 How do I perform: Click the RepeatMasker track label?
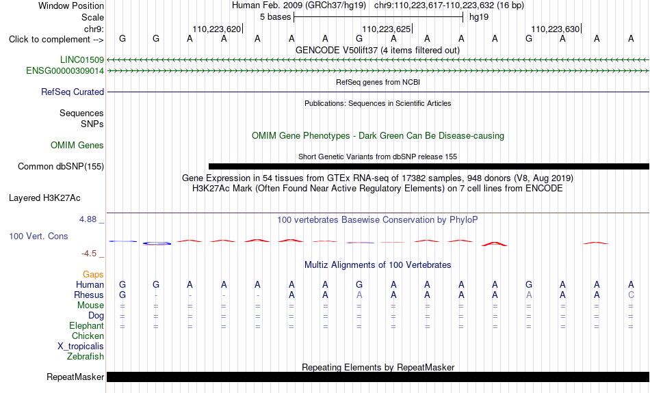pos(75,377)
